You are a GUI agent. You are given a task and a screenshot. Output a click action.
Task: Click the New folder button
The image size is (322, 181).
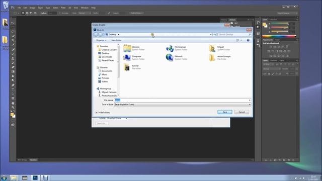click(x=116, y=40)
